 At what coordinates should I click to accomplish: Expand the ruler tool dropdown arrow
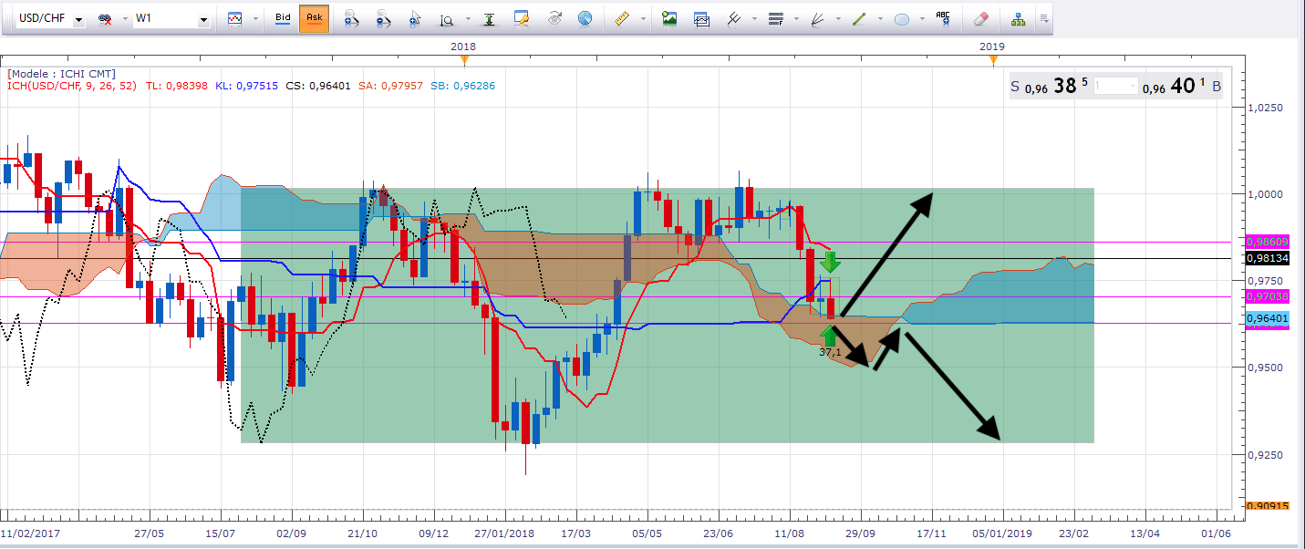pyautogui.click(x=643, y=18)
